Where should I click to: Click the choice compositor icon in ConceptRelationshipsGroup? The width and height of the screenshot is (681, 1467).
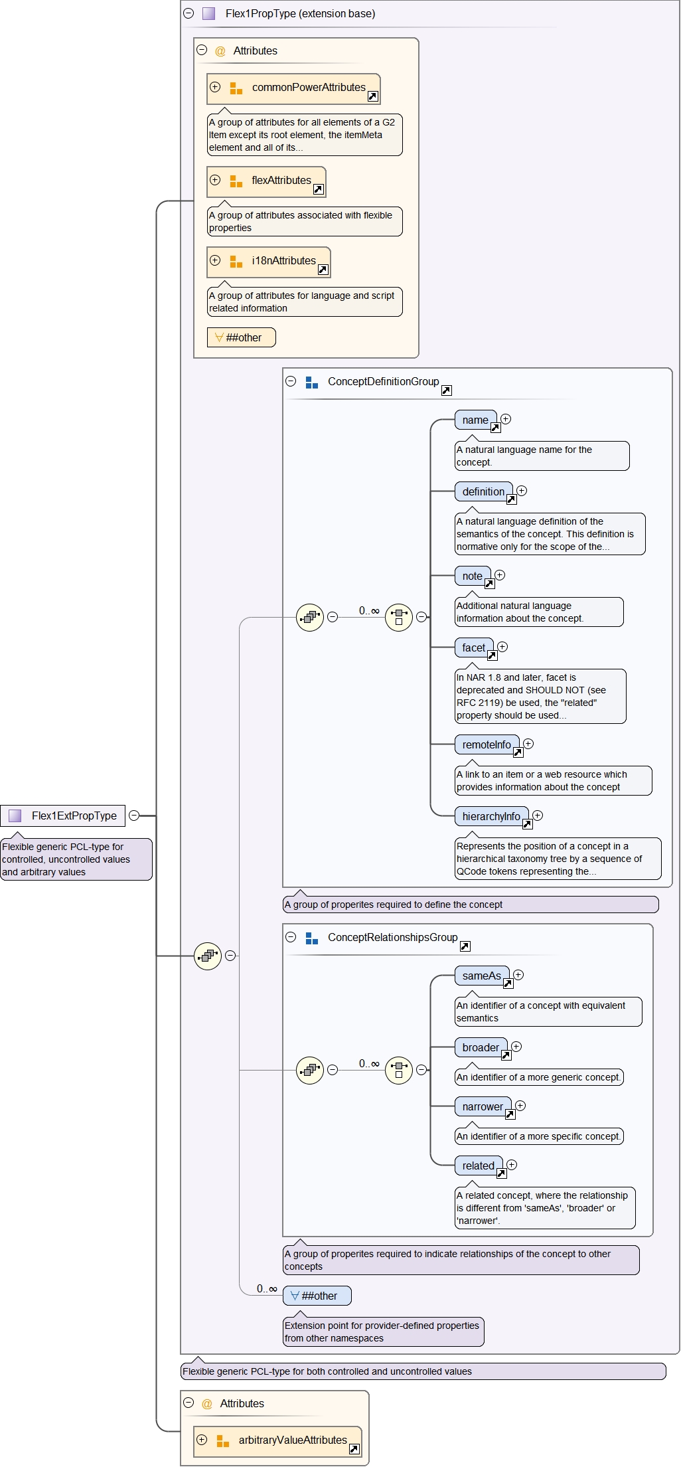point(399,1070)
